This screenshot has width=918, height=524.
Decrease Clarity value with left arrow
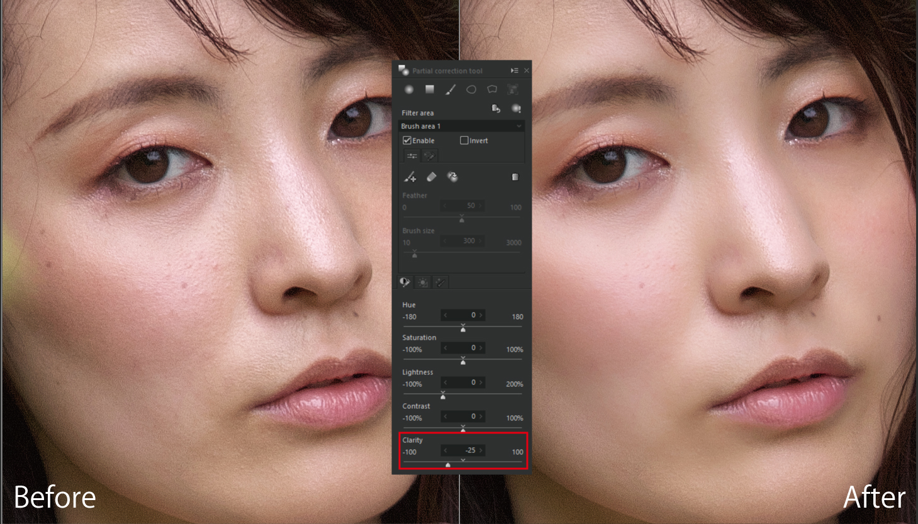[x=445, y=450]
